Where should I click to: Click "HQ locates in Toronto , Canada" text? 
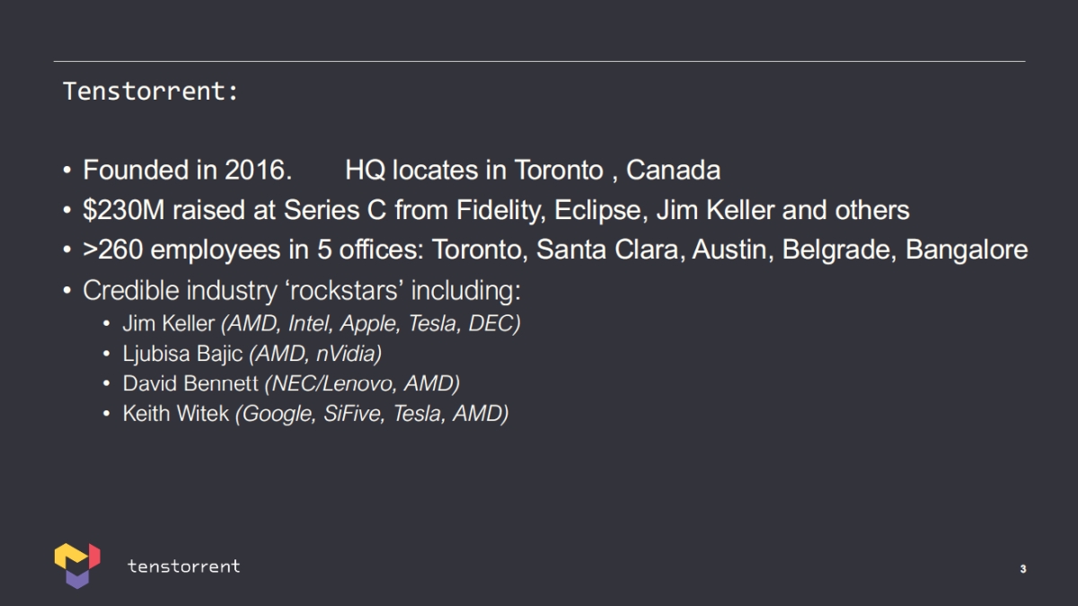[x=533, y=170]
